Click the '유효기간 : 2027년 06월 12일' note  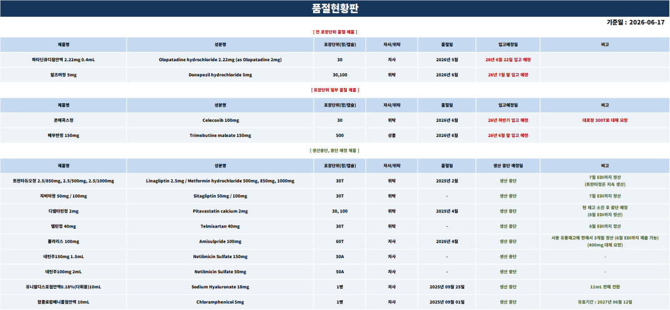605,302
